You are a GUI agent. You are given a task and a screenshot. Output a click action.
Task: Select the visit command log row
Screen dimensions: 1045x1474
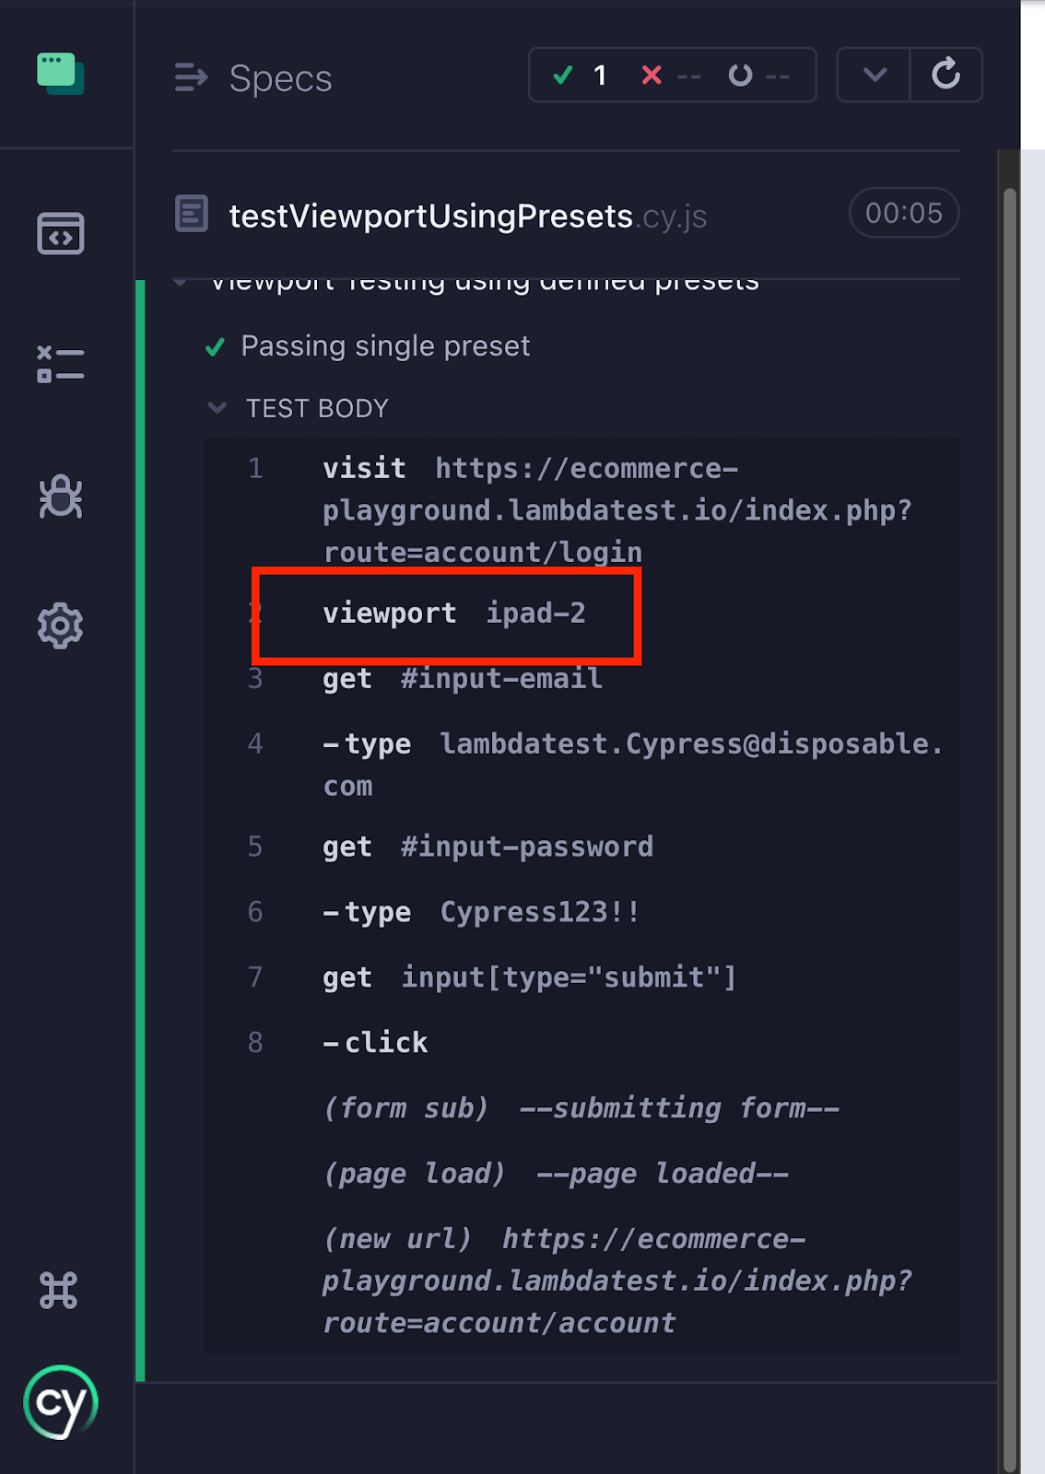tap(581, 510)
